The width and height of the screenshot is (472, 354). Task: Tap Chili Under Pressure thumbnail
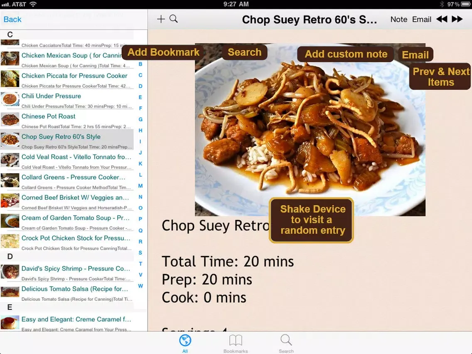[10, 99]
